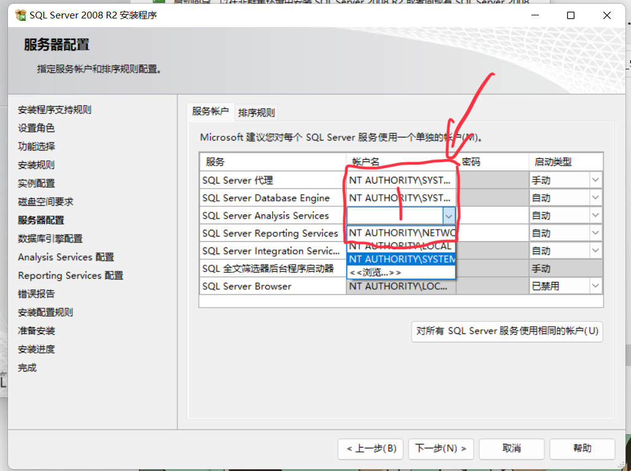Select the SQL Server Browser row label
Screen dimensions: 631x471
point(246,286)
